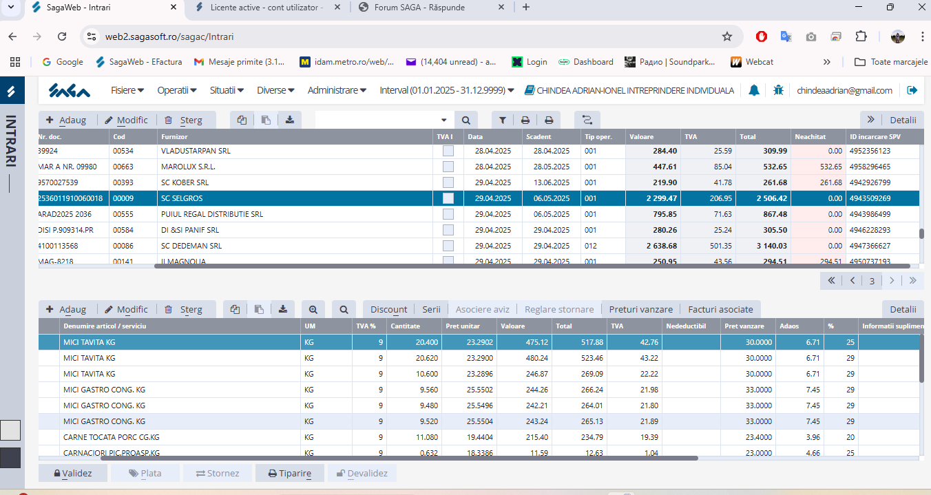The width and height of the screenshot is (931, 495).
Task: Click the paste icon in the lower articles toolbar
Action: point(259,309)
